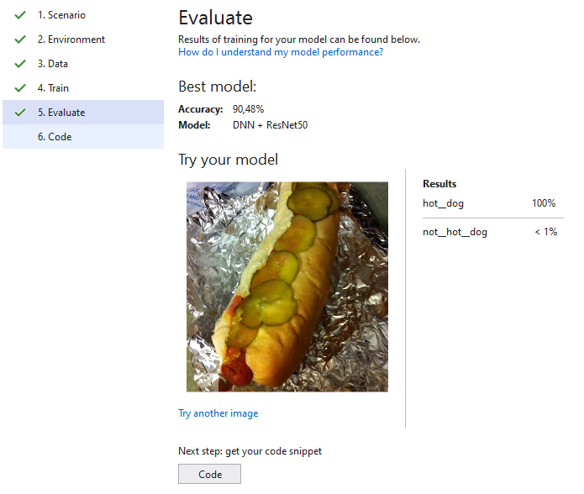Image resolution: width=584 pixels, height=494 pixels.
Task: Open 'How do I understand my model performance?' link
Action: coord(281,52)
